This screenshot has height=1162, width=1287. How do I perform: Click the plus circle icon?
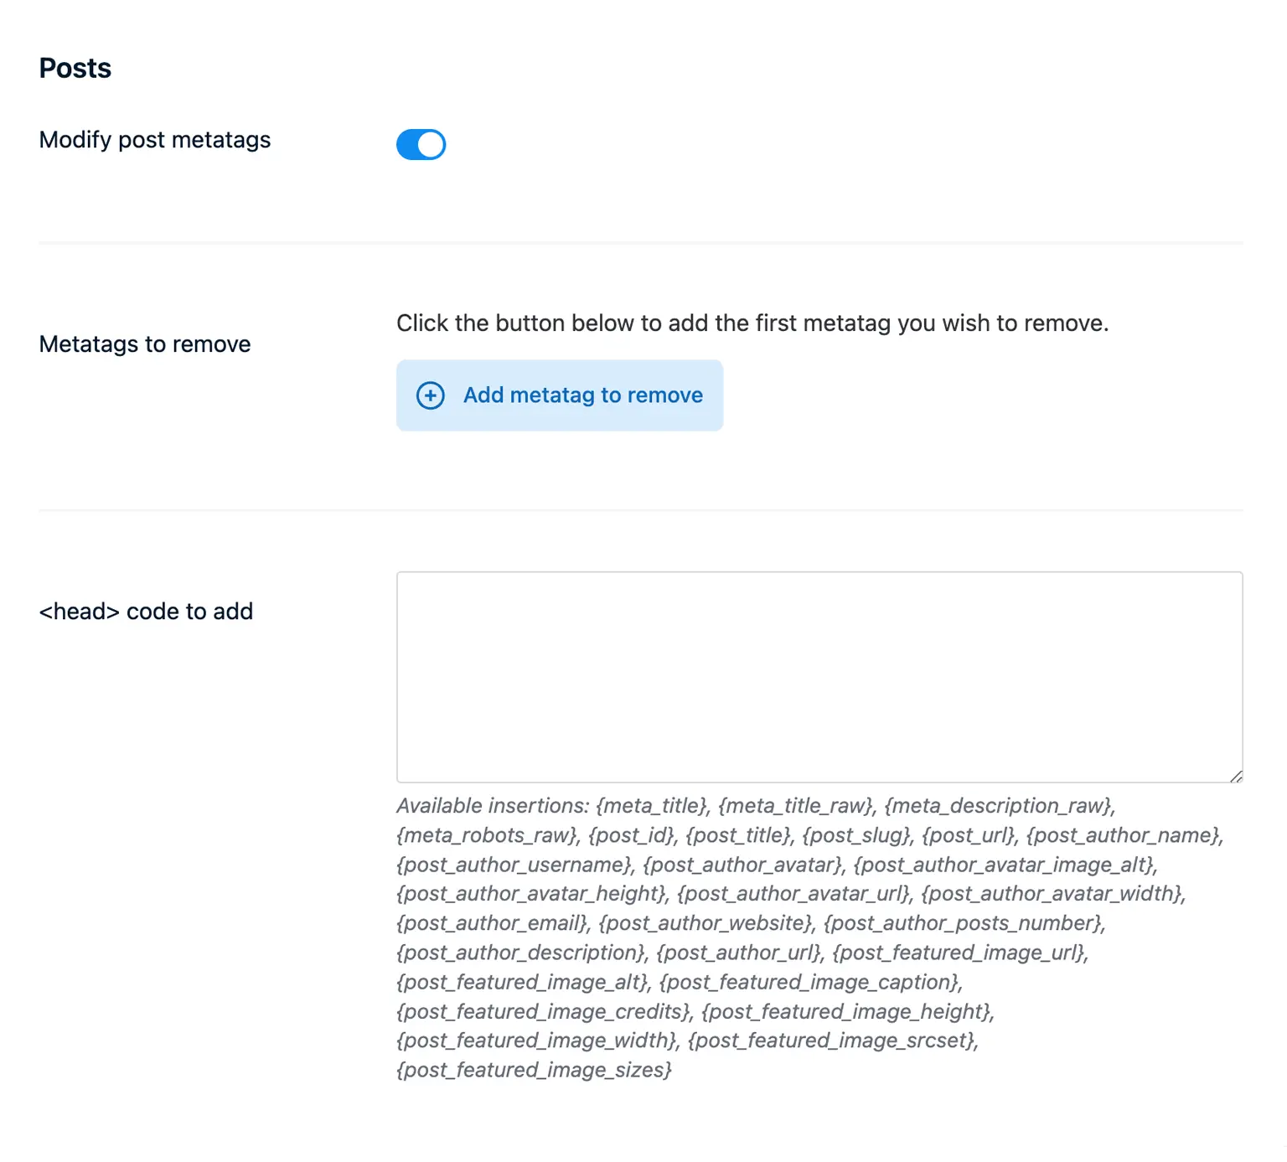coord(431,395)
